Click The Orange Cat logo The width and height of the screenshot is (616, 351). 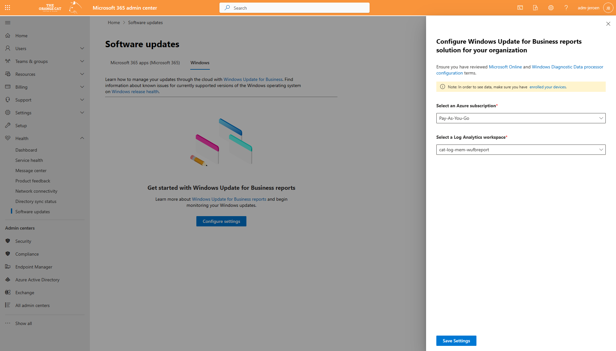click(60, 7)
